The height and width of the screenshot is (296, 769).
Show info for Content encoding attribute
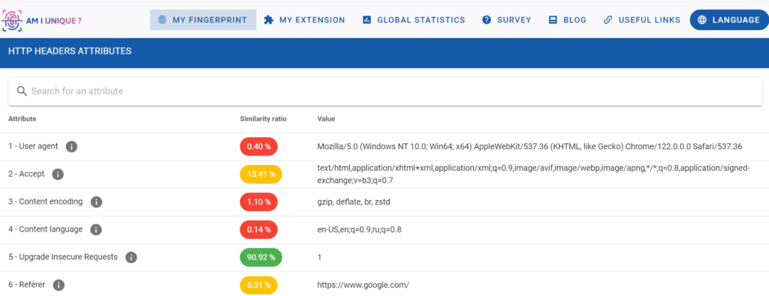(x=96, y=202)
